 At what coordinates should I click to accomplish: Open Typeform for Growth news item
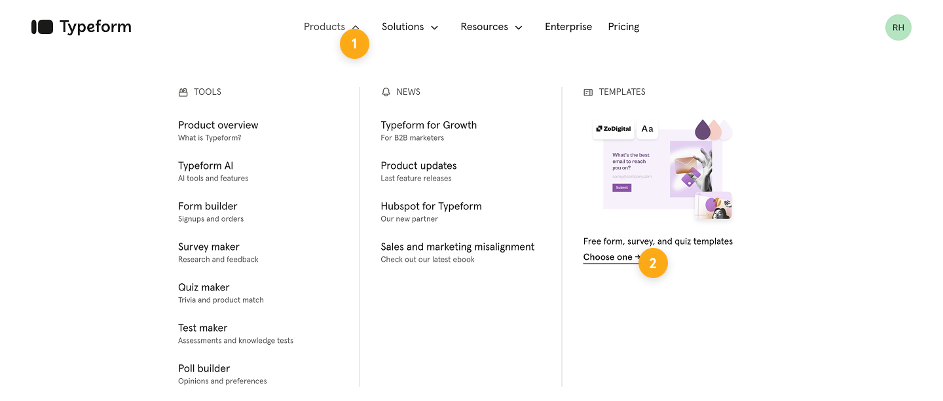pyautogui.click(x=428, y=126)
